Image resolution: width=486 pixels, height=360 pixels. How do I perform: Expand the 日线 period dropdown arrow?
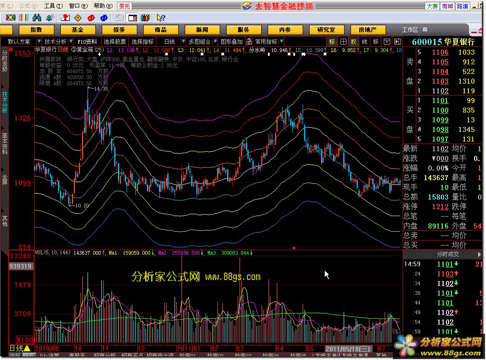(183, 41)
